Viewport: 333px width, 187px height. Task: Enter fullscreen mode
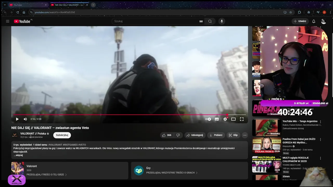pos(242,119)
